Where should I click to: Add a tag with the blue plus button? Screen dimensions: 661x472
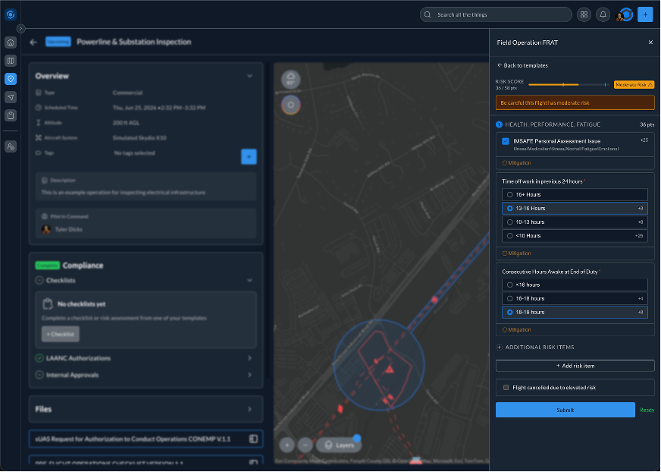tap(249, 156)
